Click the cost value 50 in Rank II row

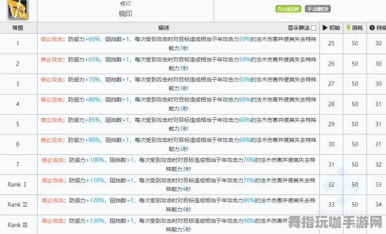pyautogui.click(x=355, y=205)
